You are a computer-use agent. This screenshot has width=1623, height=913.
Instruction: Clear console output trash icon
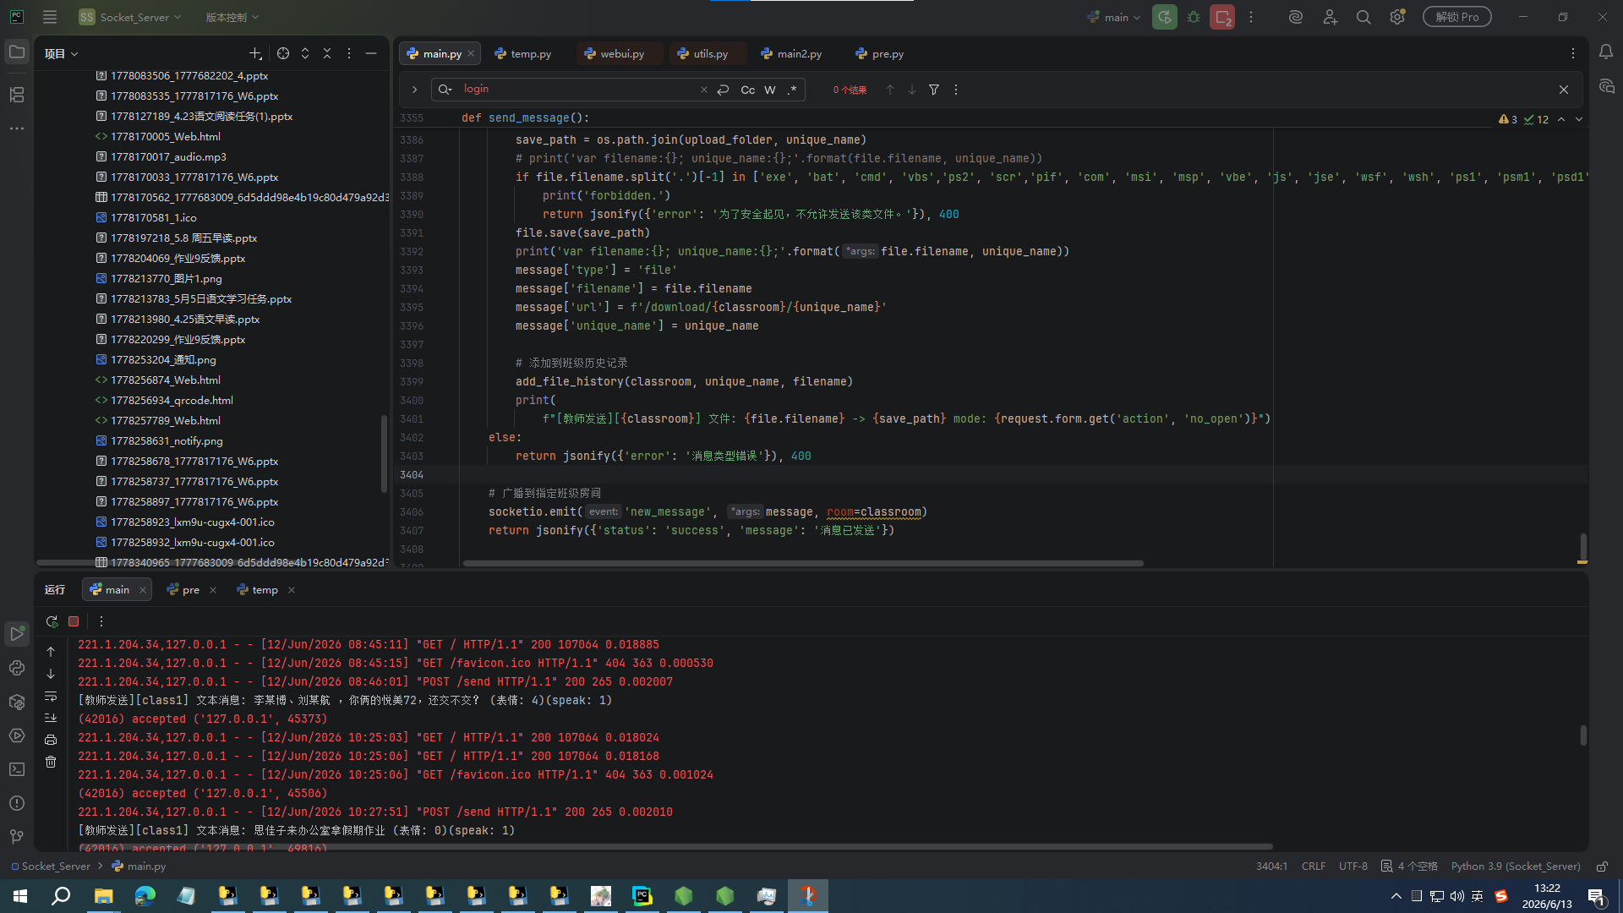tap(51, 763)
